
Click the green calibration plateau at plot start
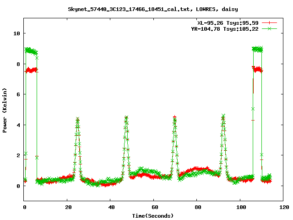click(31, 51)
